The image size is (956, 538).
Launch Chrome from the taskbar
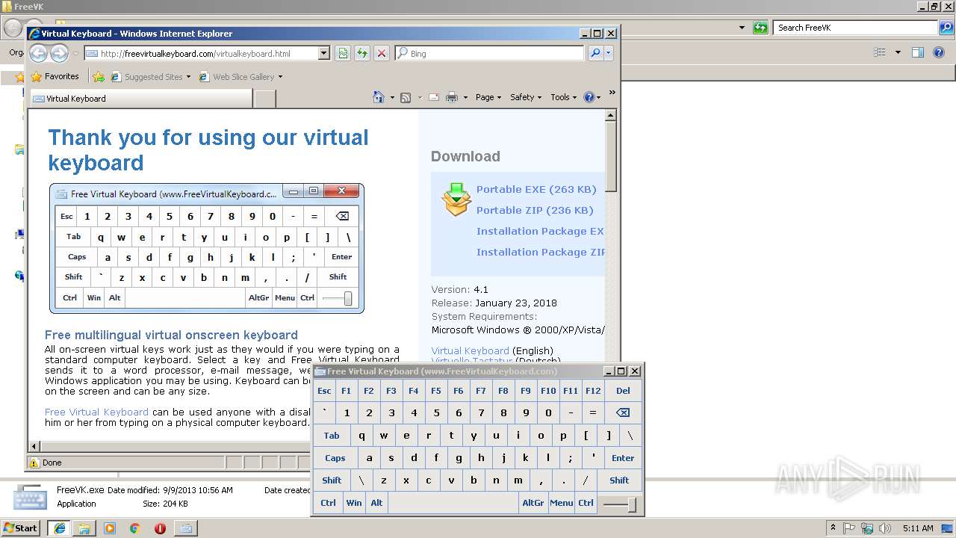pyautogui.click(x=134, y=528)
